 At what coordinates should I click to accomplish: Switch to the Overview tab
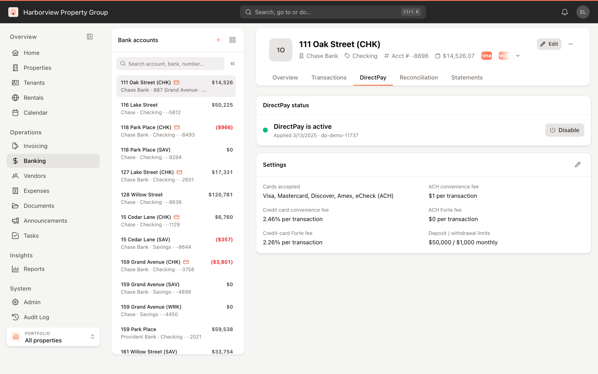(x=285, y=78)
